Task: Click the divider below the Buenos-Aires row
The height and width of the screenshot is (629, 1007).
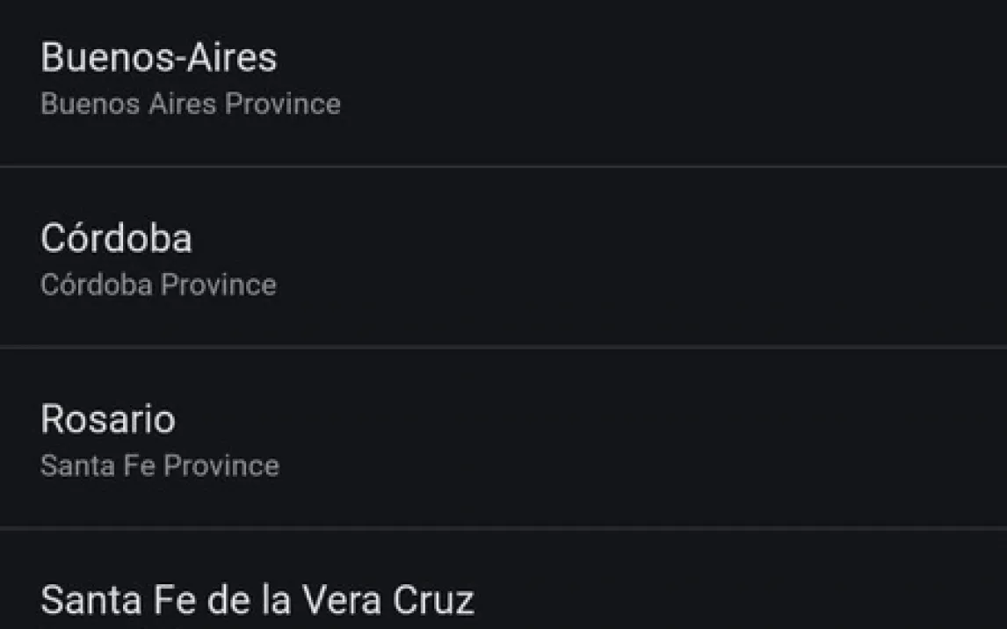Action: tap(503, 165)
